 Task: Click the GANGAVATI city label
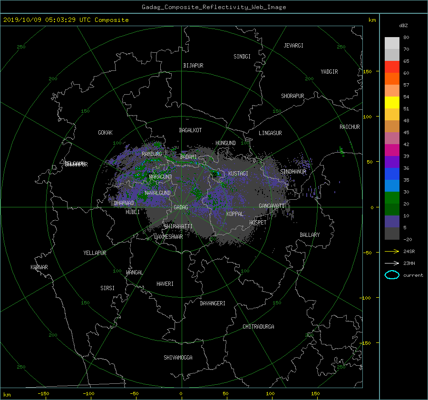(x=272, y=206)
